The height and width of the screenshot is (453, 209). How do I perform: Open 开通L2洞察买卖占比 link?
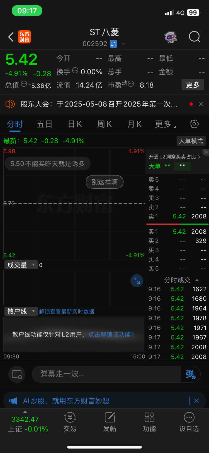[174, 157]
